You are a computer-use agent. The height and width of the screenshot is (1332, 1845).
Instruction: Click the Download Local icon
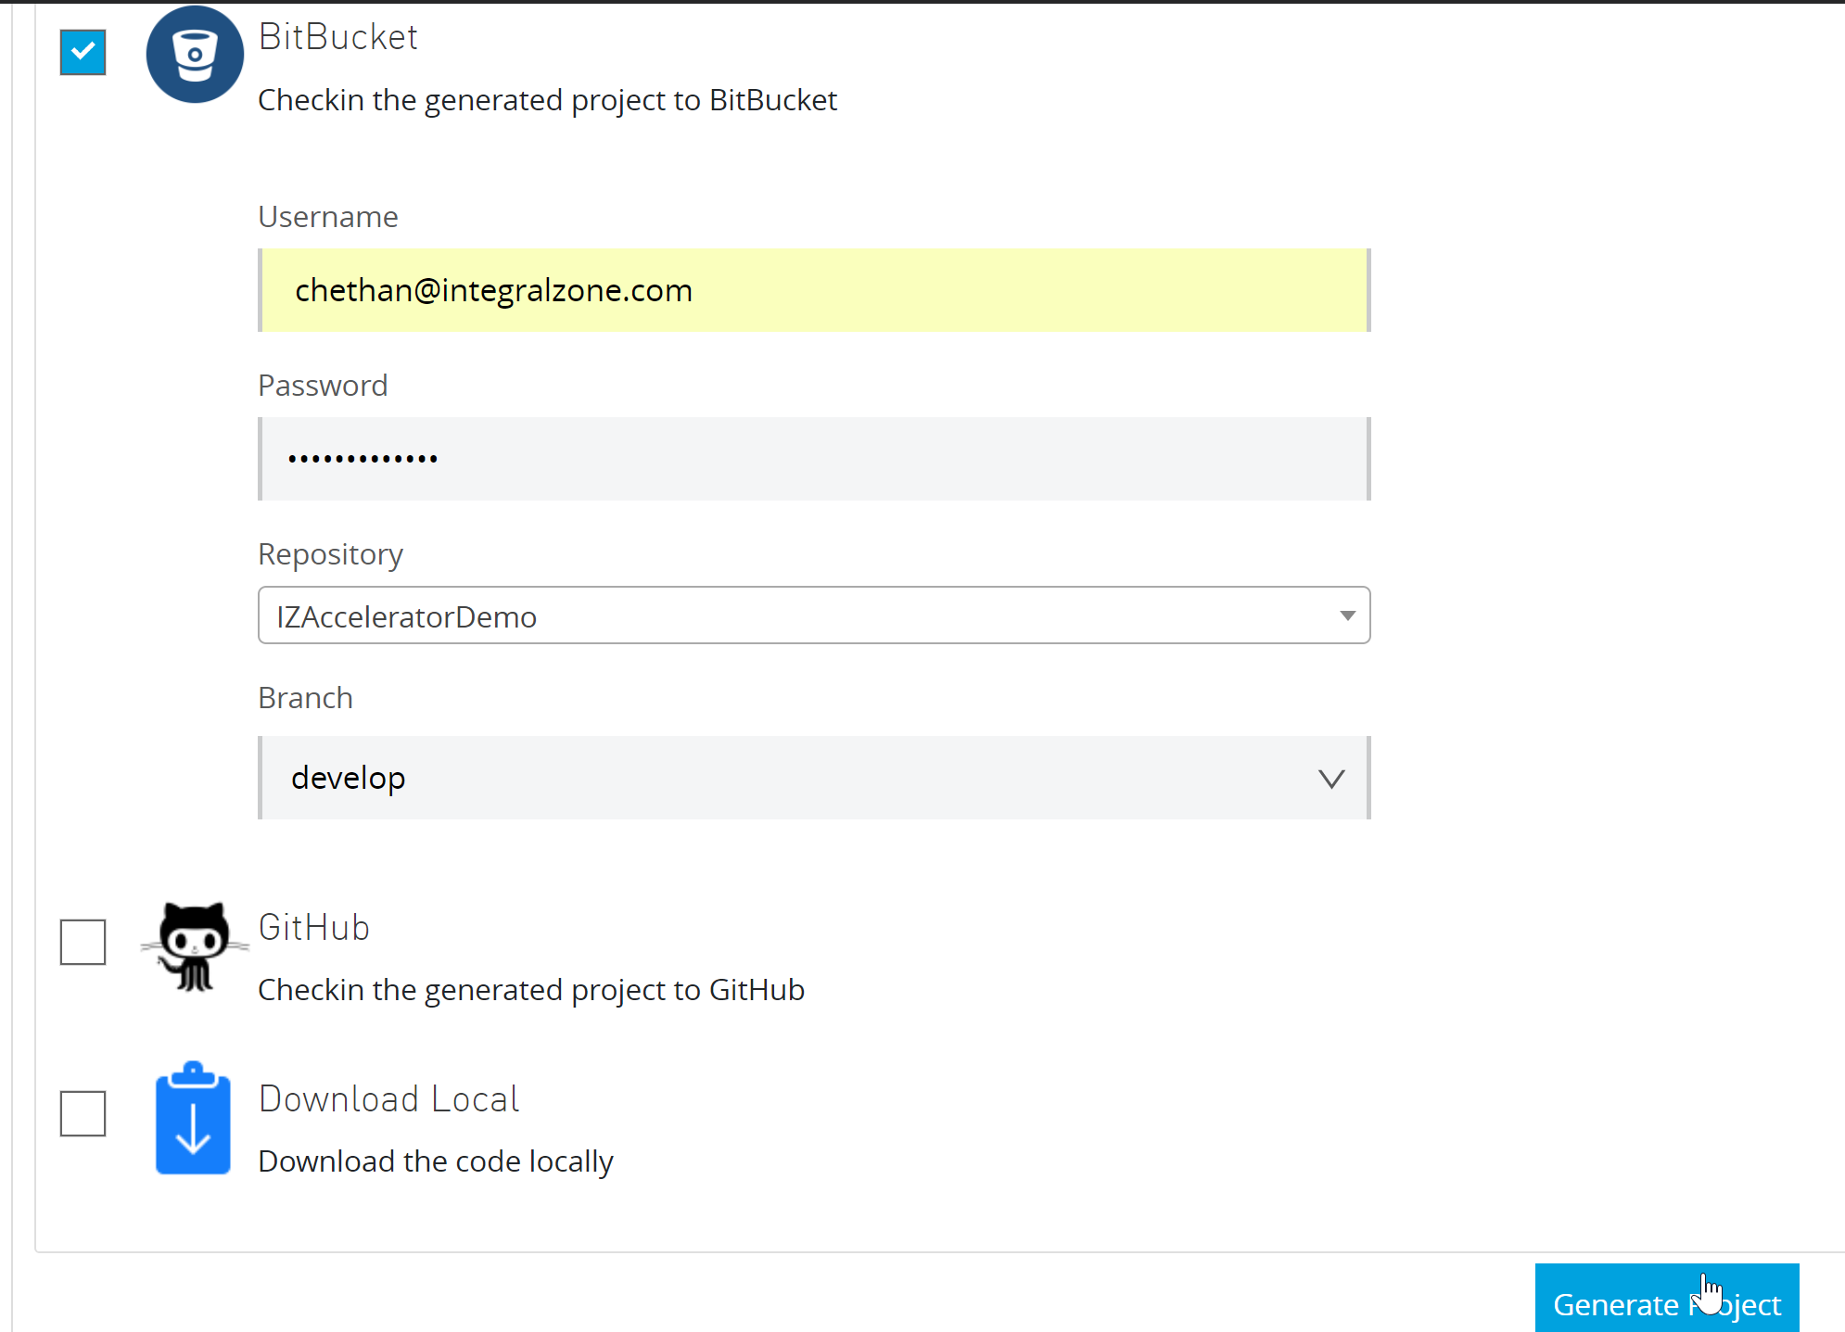pyautogui.click(x=194, y=1119)
